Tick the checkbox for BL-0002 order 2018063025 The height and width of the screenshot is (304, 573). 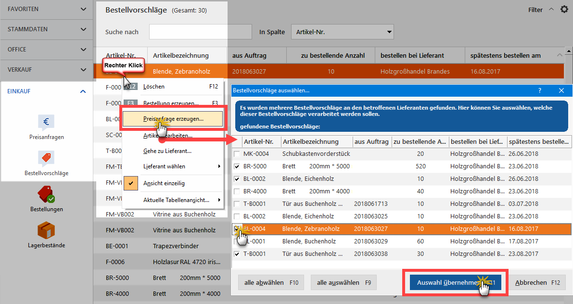[x=237, y=216]
